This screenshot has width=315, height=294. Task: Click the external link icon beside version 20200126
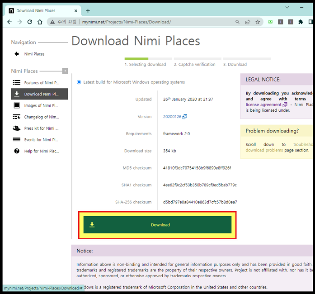185,117
